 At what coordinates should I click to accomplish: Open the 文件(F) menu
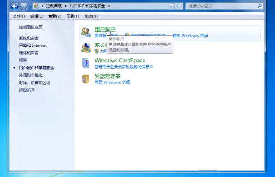(x=19, y=16)
